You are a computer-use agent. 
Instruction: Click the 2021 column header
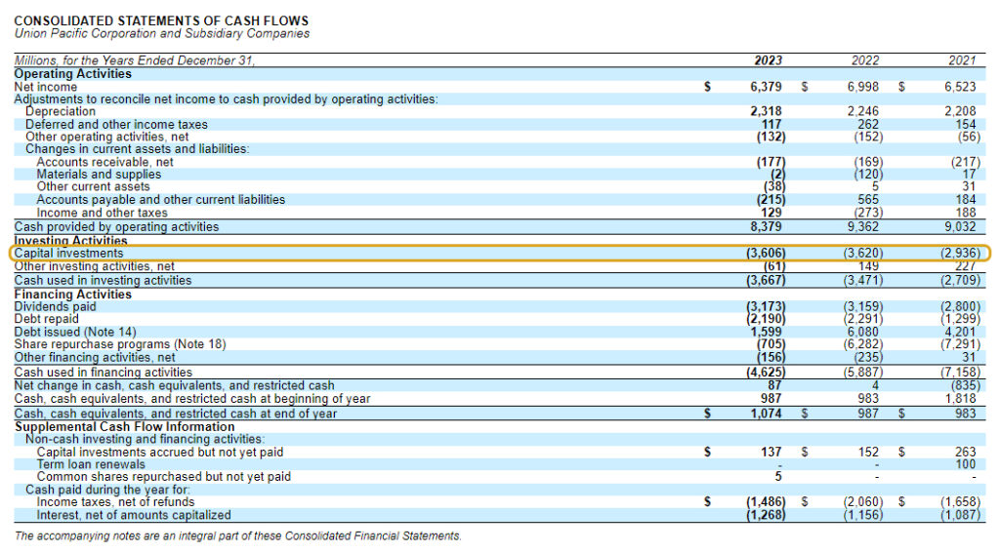point(962,60)
